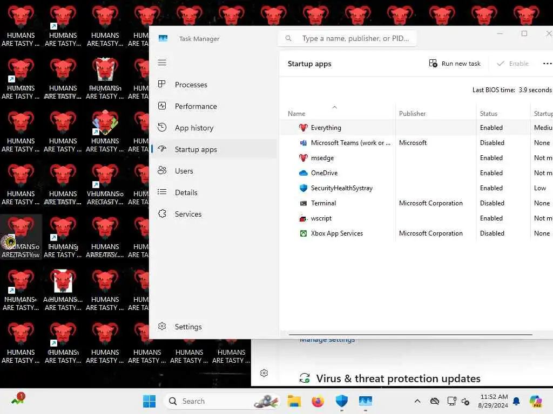Click Virus & threat protection updates heading
Image resolution: width=553 pixels, height=414 pixels.
point(398,378)
